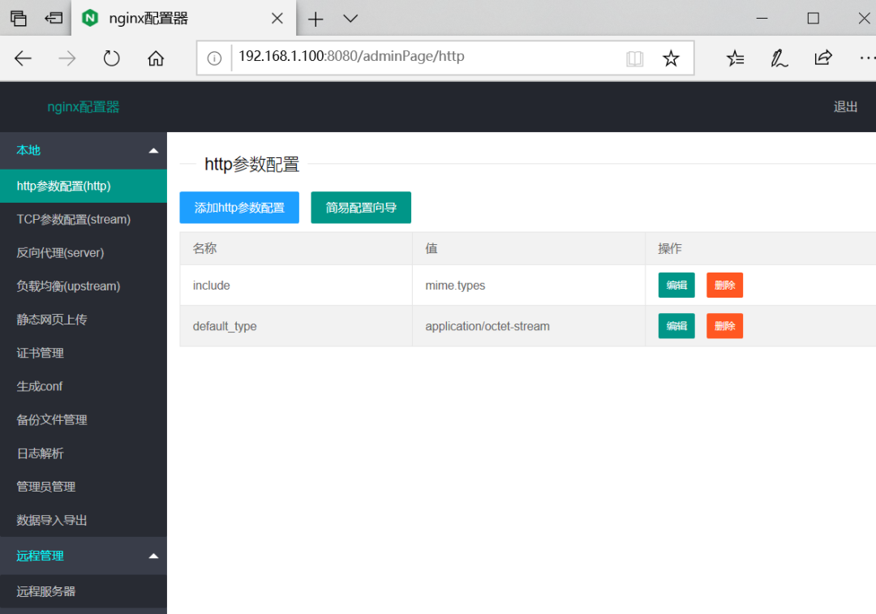Open 备份文件管理 menu item
The image size is (876, 614).
click(x=84, y=420)
